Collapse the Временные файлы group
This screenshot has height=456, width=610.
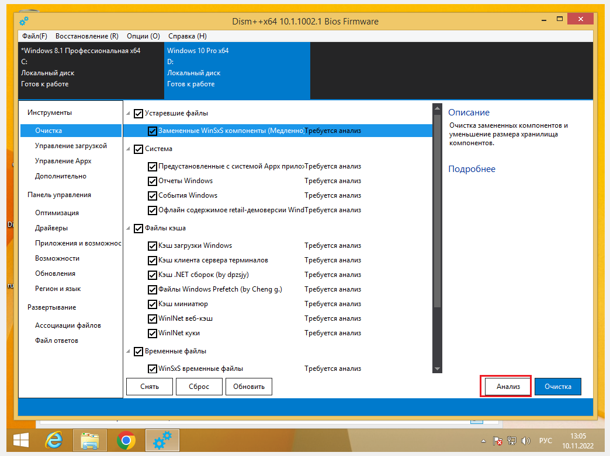(129, 351)
